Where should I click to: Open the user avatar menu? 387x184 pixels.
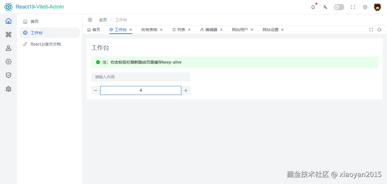pos(377,7)
